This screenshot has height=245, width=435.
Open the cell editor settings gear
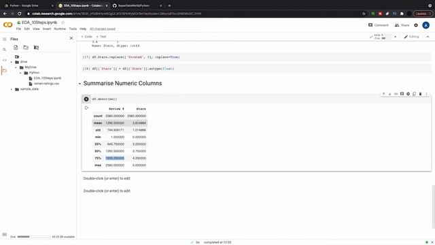point(408,94)
